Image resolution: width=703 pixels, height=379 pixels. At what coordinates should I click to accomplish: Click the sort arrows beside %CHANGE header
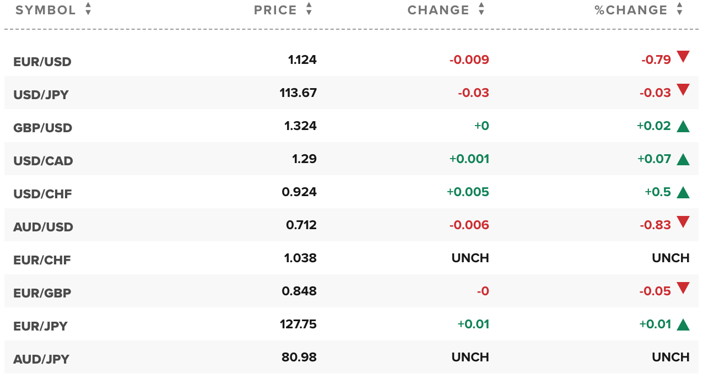pyautogui.click(x=679, y=9)
